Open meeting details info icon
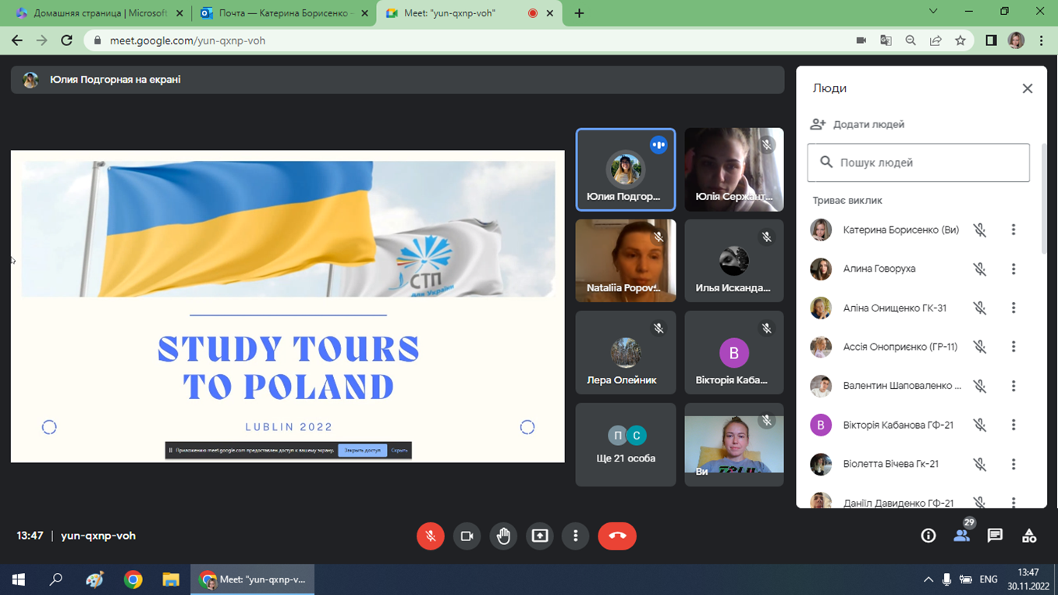 point(928,536)
